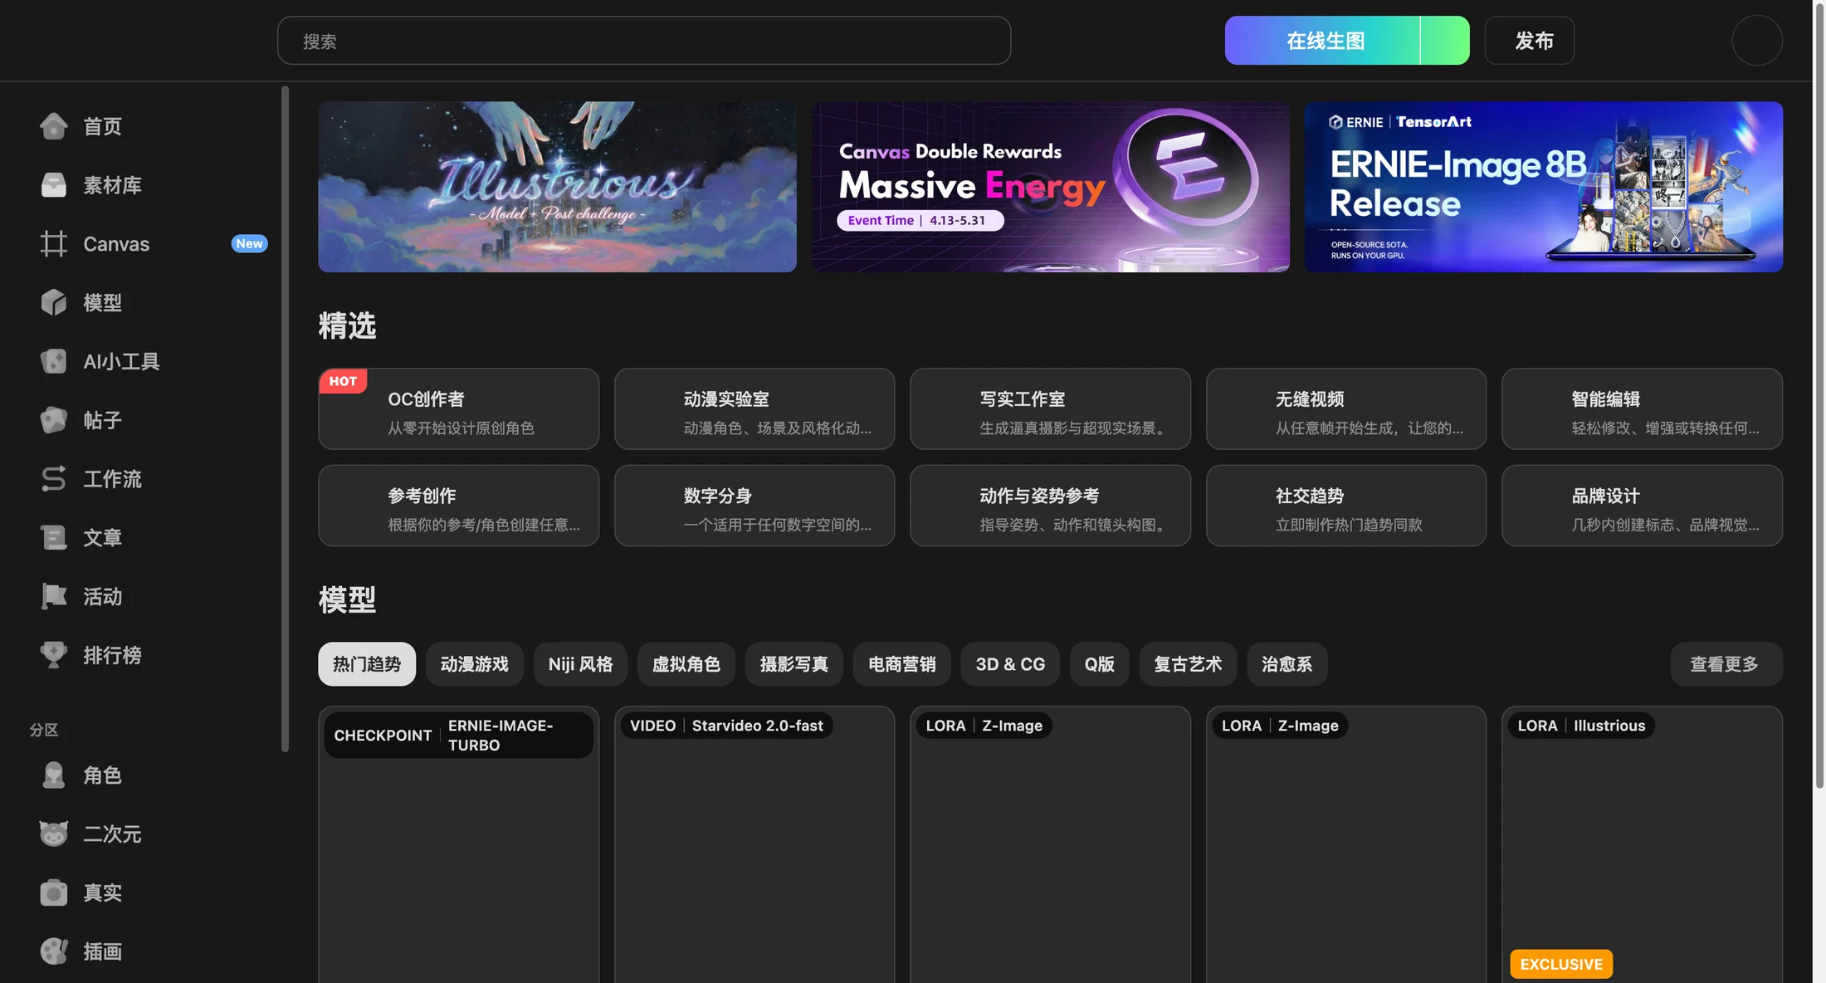Viewport: 1826px width, 983px height.
Task: Choose the 3D & CG category tab
Action: point(1010,664)
